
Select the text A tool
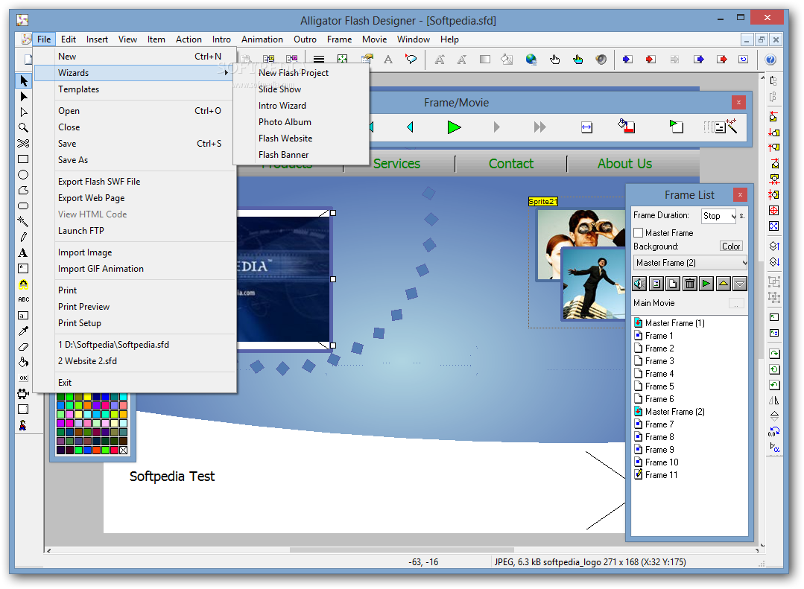click(x=24, y=252)
